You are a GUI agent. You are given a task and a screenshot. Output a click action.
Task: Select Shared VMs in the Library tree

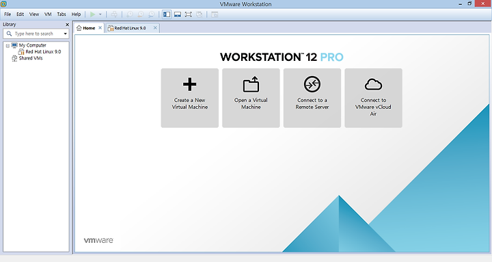[31, 58]
